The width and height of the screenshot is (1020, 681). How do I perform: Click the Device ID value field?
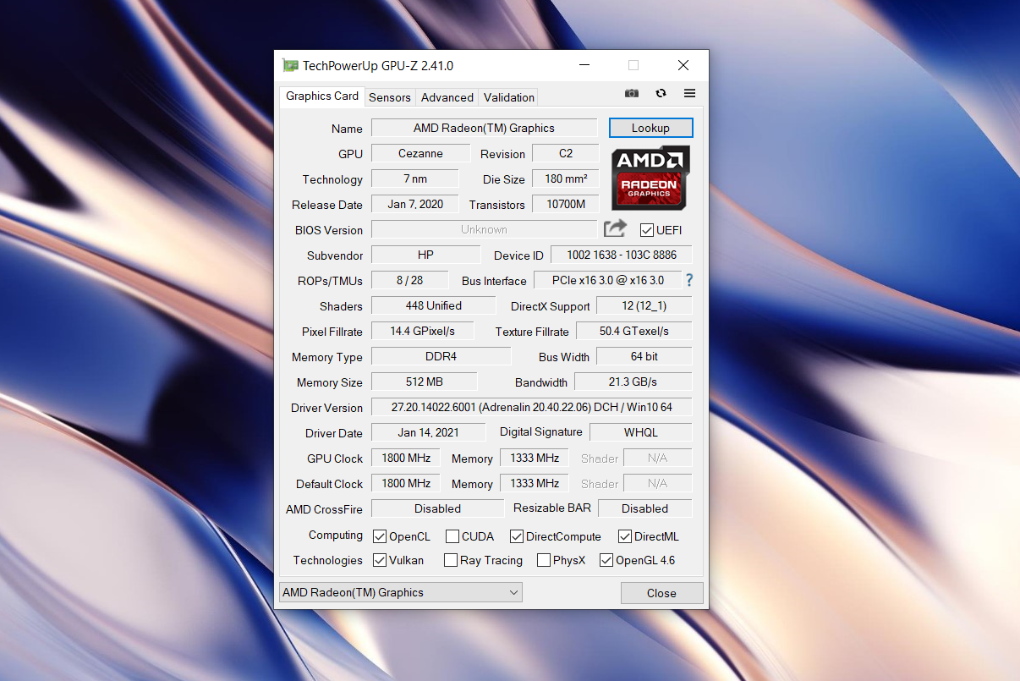pos(621,255)
